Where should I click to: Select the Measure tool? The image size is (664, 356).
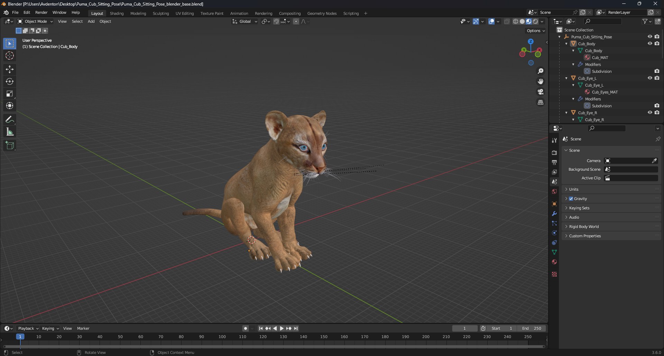(10, 132)
